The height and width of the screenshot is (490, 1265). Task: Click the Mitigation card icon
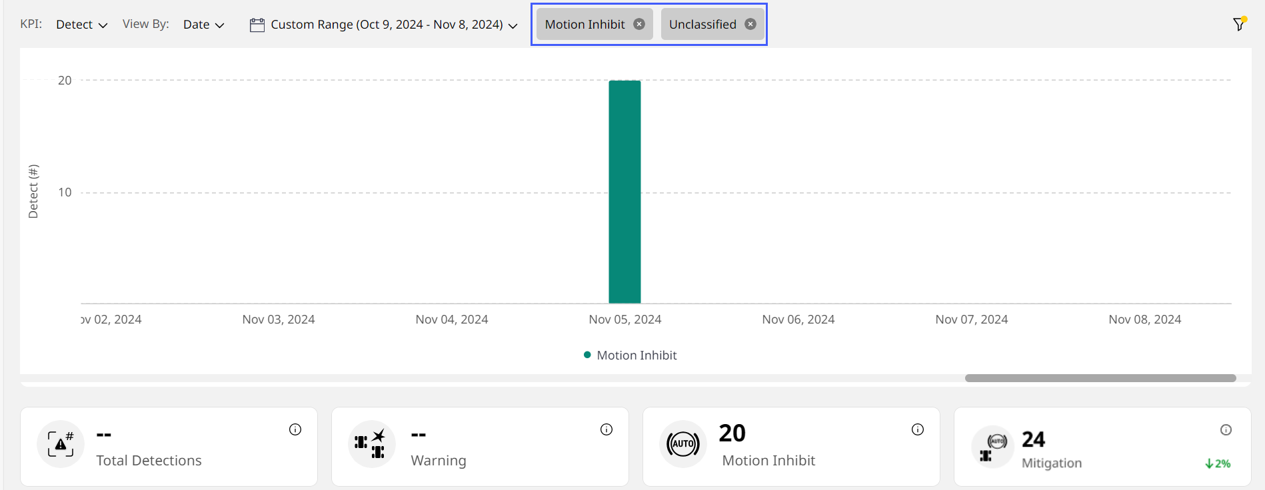tap(992, 447)
